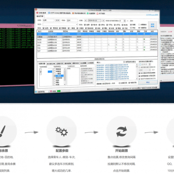This screenshot has width=174, height=174.
Task: Click the gears icon above 配置参数
Action: 62,131
